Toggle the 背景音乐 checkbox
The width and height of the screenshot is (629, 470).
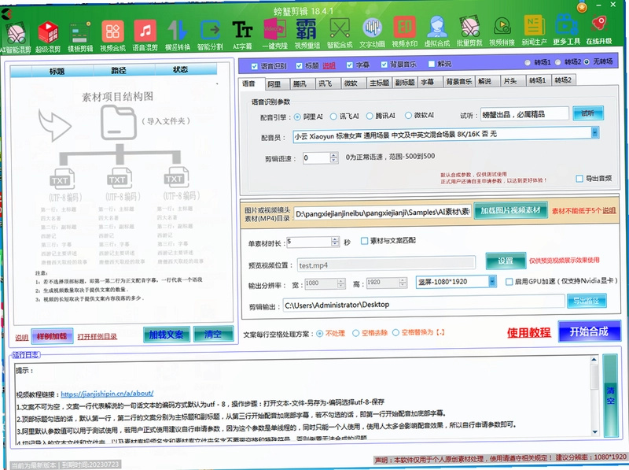tap(384, 65)
